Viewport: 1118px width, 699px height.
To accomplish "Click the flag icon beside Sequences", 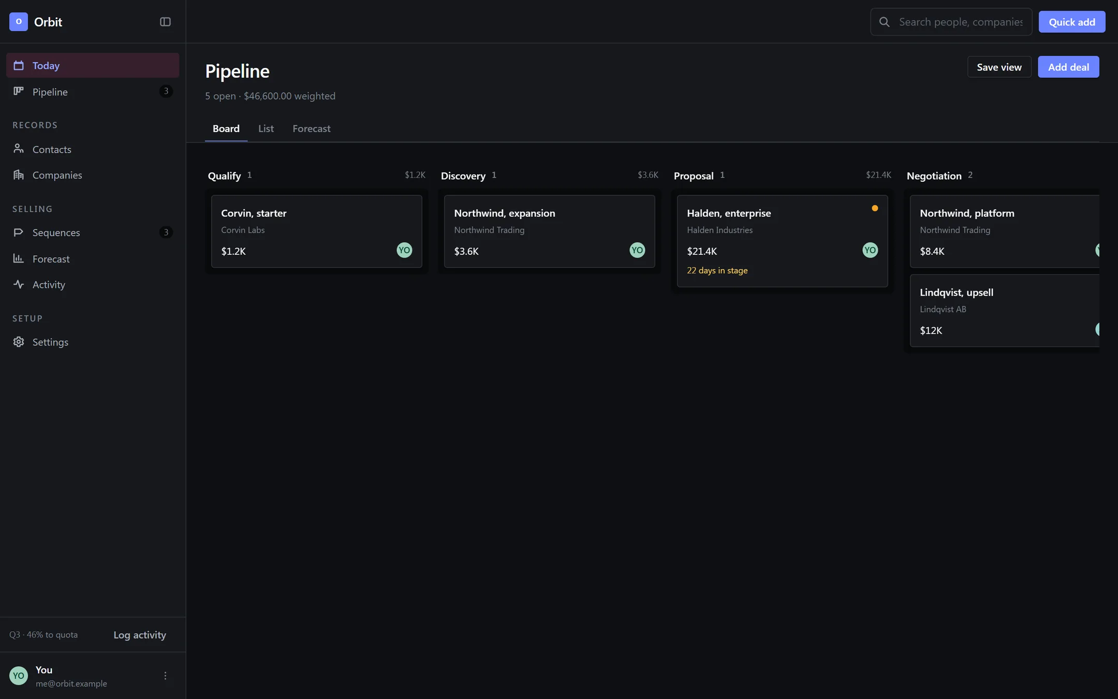I will (x=19, y=232).
